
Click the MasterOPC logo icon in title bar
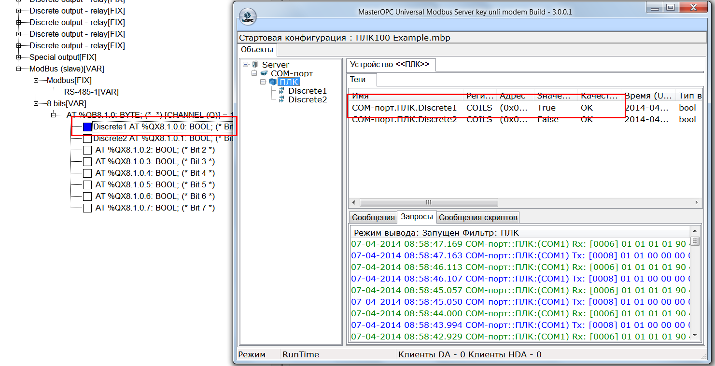248,16
